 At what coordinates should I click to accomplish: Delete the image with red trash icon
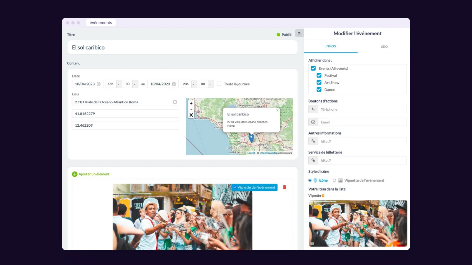point(285,187)
